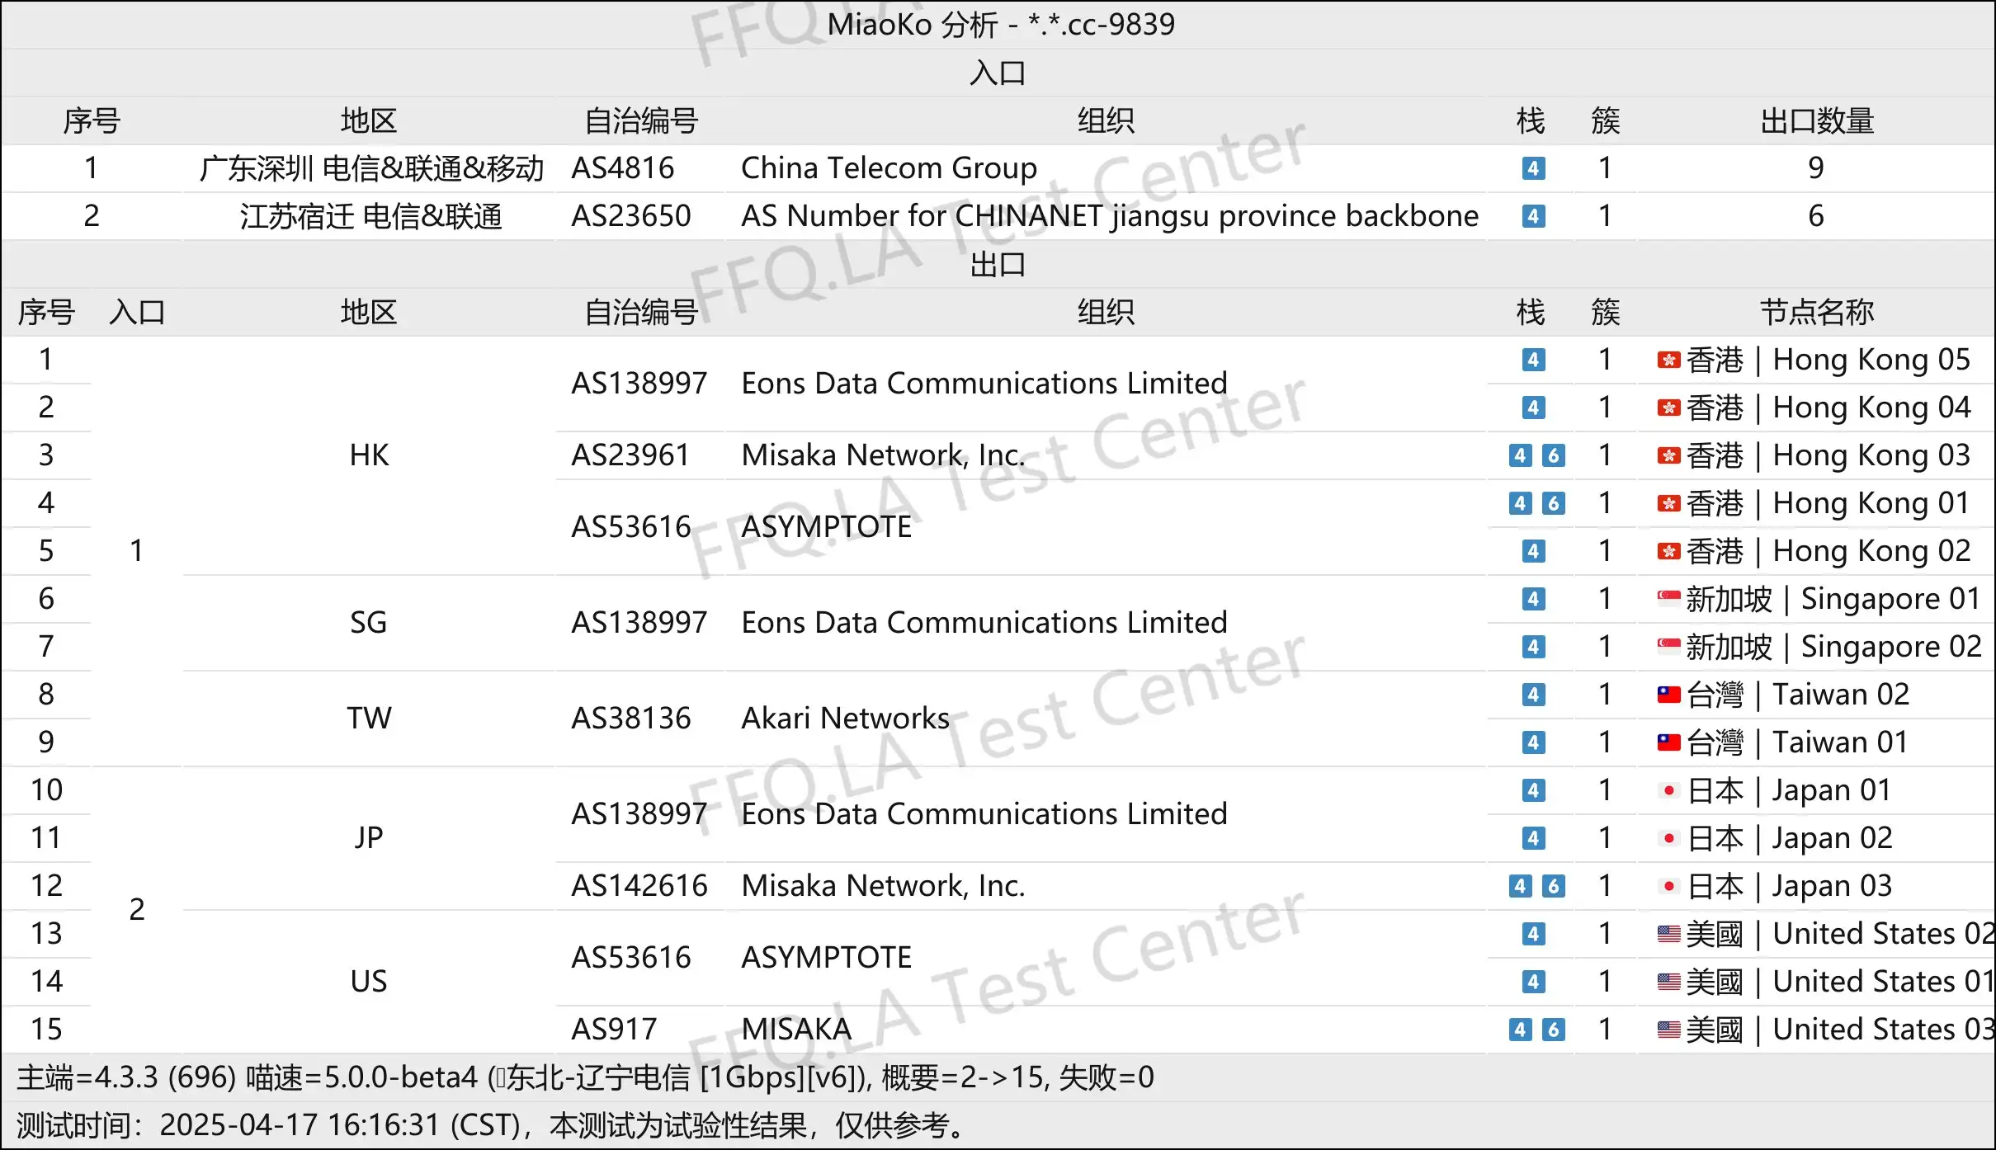Click the Taiwan flag beside Taiwan 02

tap(1668, 695)
